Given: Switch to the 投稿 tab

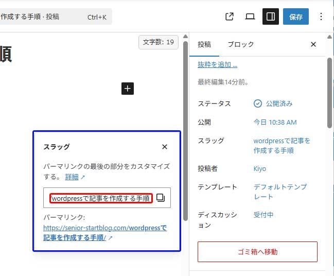Looking at the screenshot, I should tap(204, 44).
